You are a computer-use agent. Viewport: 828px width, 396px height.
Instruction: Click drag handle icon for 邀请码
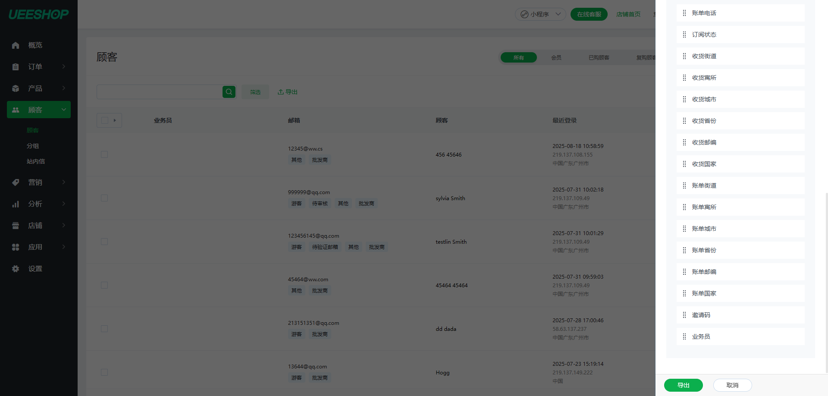[x=684, y=315]
